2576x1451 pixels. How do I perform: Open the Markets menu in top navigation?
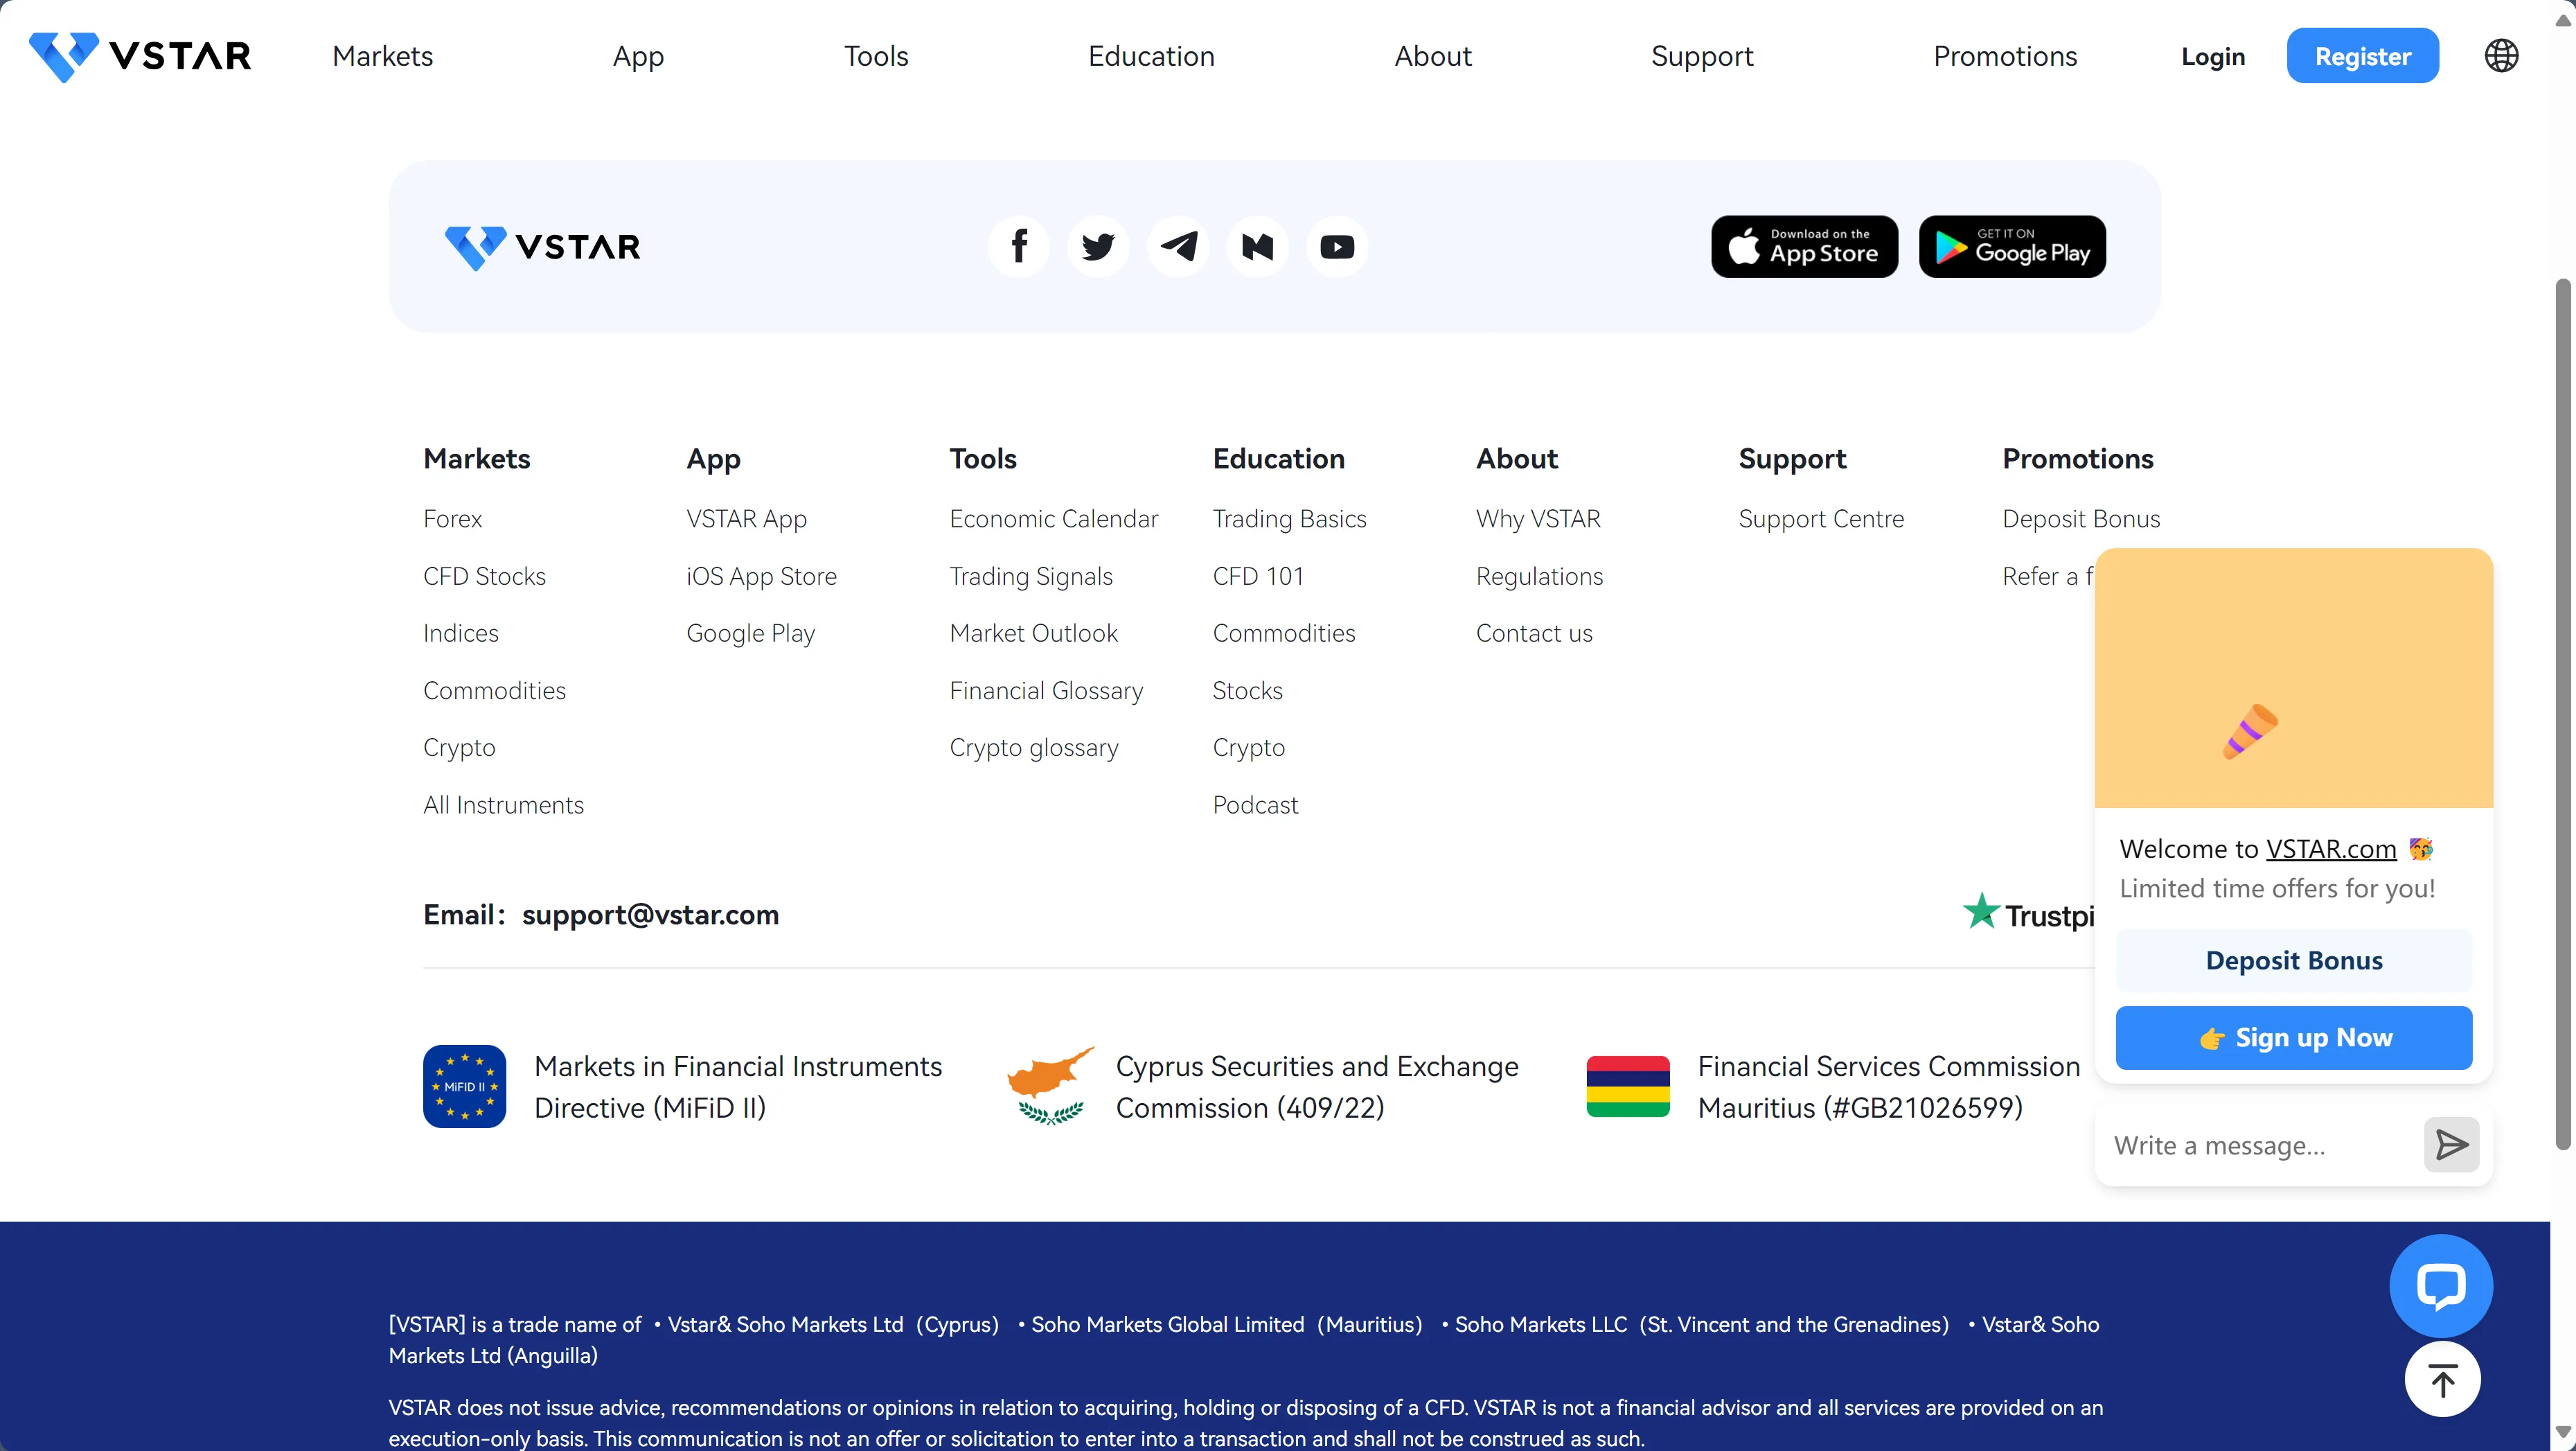coord(383,56)
